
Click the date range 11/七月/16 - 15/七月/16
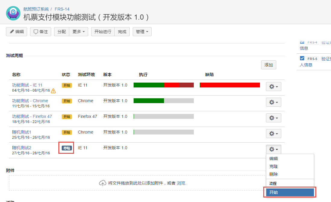(x=31, y=106)
